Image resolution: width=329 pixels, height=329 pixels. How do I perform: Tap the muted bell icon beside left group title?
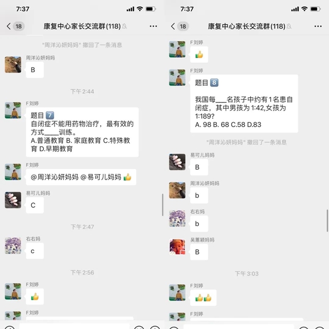coord(124,26)
